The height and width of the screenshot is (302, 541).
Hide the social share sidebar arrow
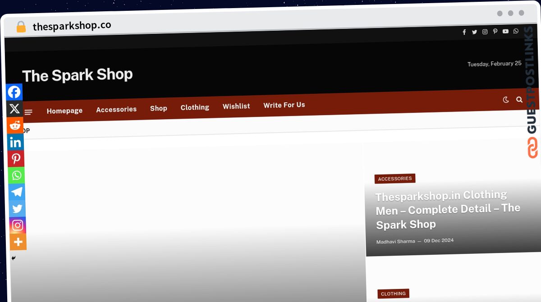14,258
